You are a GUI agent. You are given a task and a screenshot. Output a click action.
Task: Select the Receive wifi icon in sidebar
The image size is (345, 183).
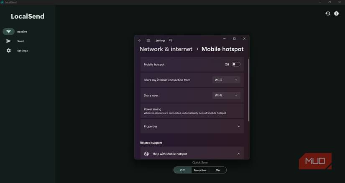coord(9,32)
